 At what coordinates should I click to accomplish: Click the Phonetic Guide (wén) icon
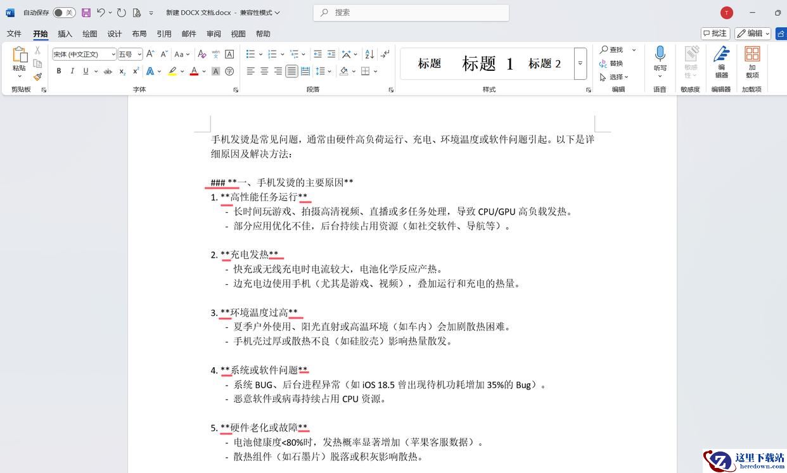216,54
